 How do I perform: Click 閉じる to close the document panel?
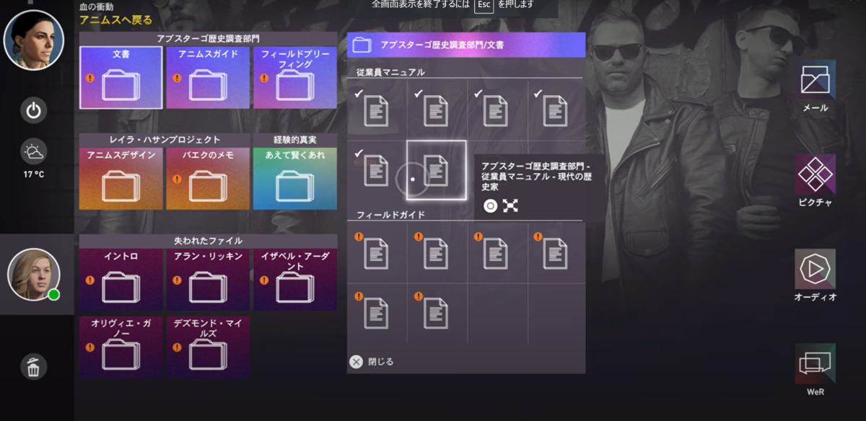(372, 362)
